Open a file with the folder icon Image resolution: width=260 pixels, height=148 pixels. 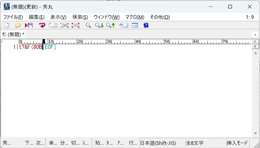click(x=18, y=25)
